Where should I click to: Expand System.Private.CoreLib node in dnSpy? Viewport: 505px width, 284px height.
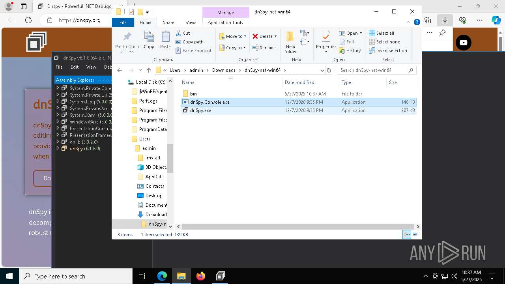coord(58,88)
